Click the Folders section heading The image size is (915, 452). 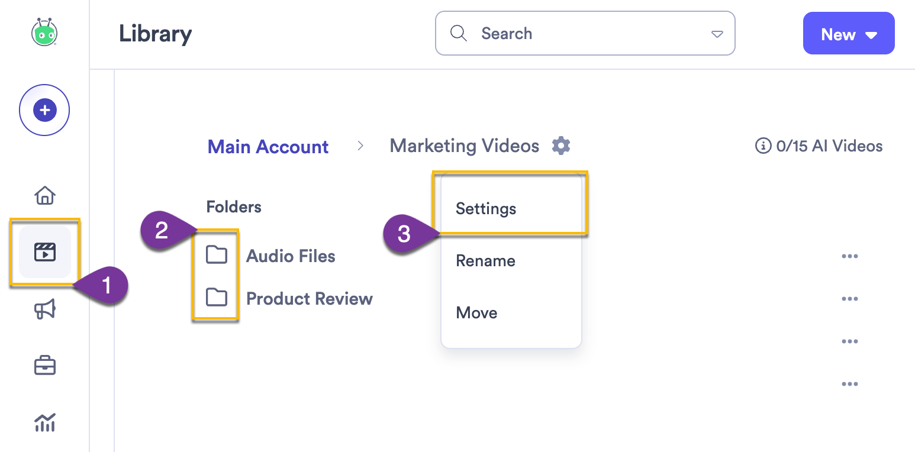[x=234, y=207]
